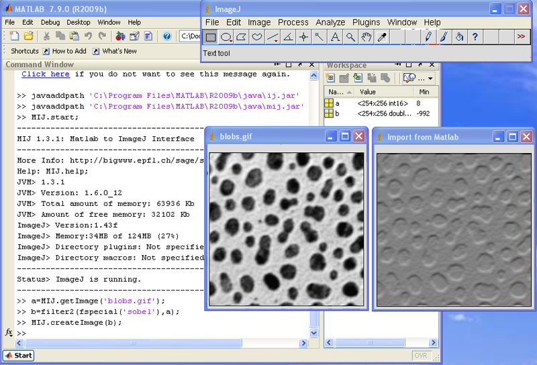Select variable b in the Workspace list
This screenshot has width=537, height=365.
[x=337, y=114]
